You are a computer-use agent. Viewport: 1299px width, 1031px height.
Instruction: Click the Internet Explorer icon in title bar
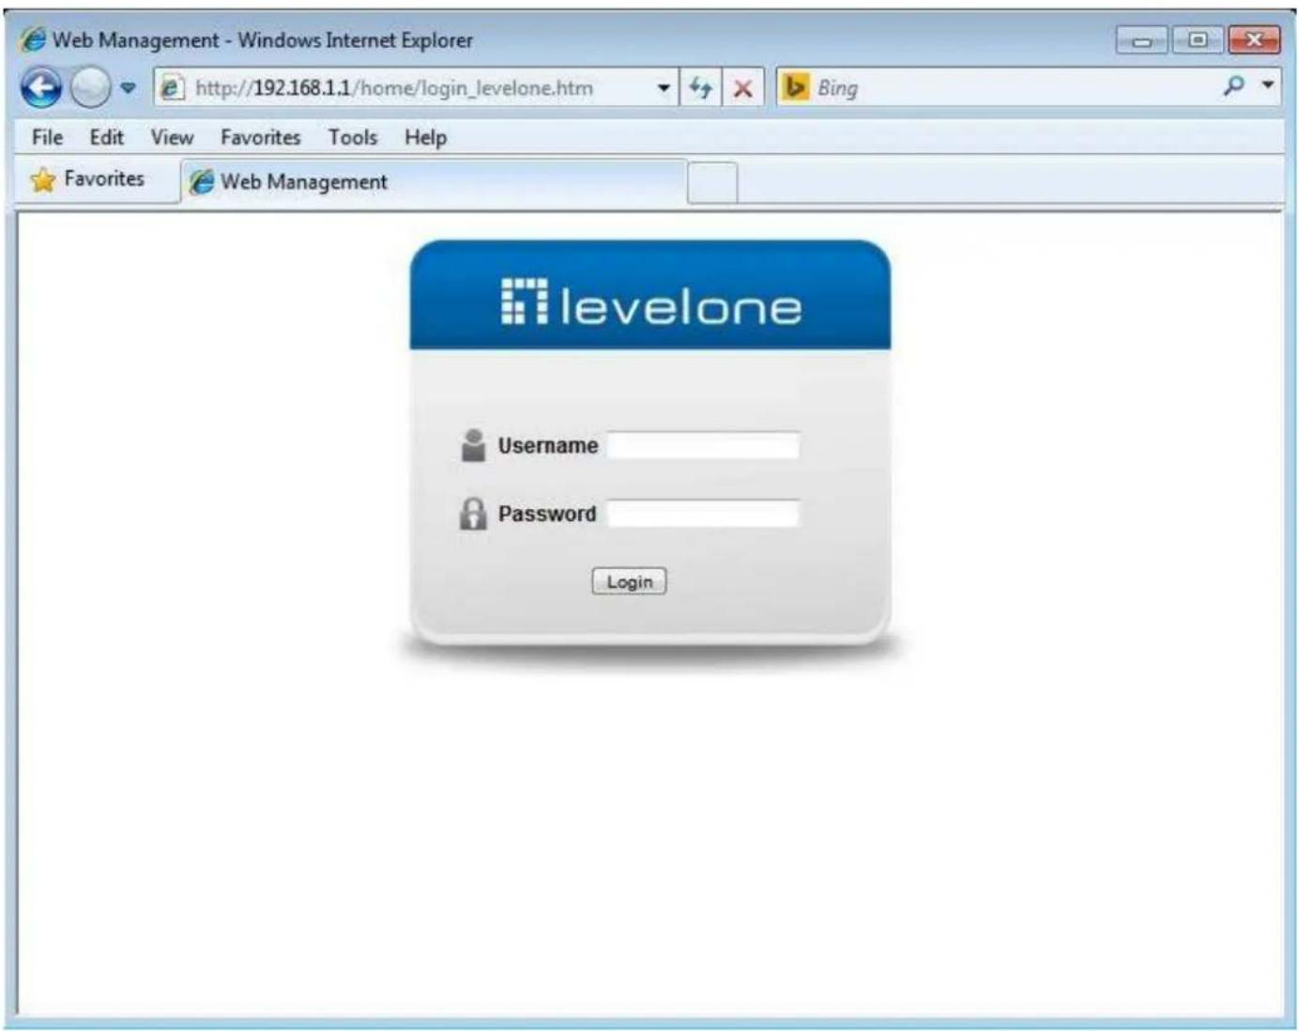tap(33, 39)
